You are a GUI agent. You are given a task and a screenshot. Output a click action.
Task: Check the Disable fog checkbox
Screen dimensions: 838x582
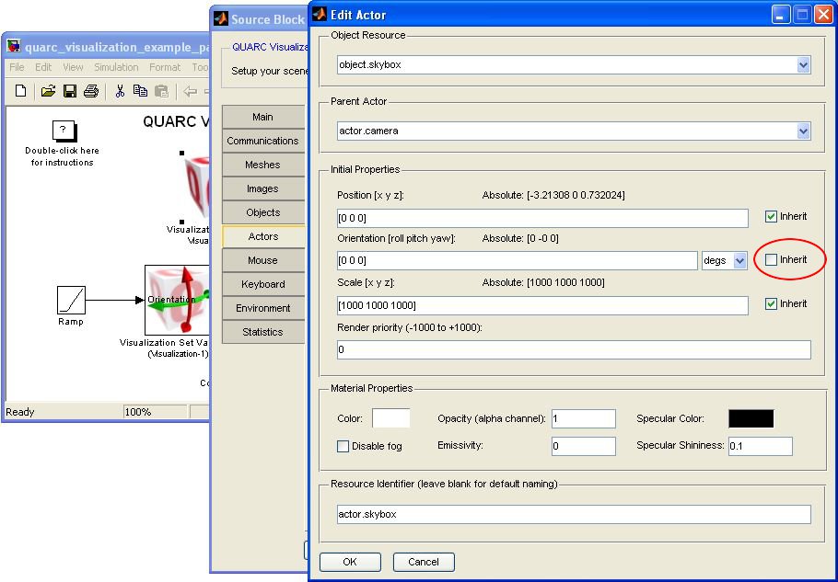[x=343, y=447]
